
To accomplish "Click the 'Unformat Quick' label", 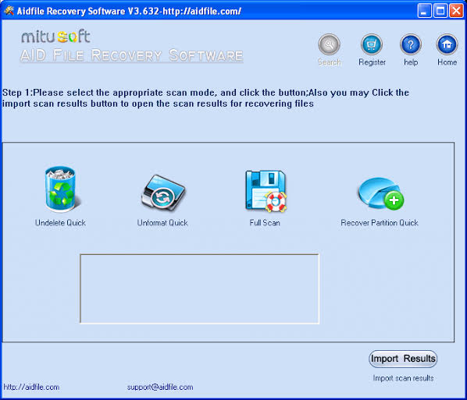I will pyautogui.click(x=162, y=223).
